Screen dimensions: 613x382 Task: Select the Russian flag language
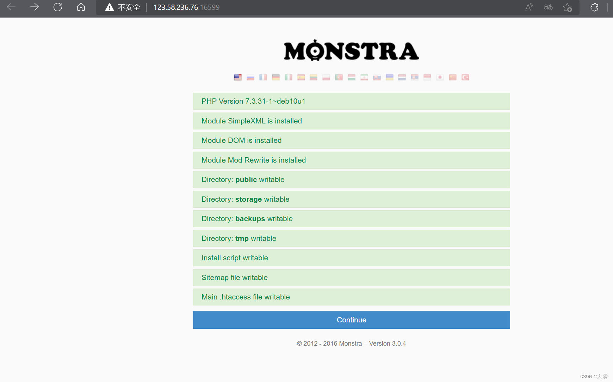pos(250,77)
